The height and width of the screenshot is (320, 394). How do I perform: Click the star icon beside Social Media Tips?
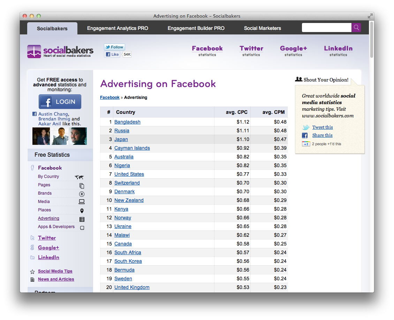(32, 272)
